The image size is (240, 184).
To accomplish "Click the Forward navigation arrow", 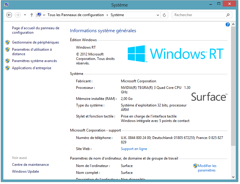I will point(18,15).
